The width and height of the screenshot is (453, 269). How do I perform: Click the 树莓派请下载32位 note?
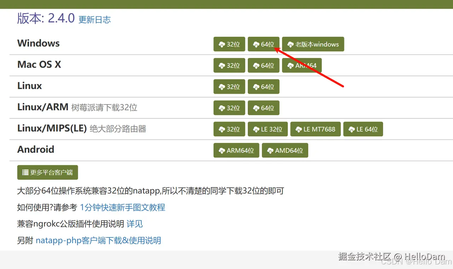pos(104,107)
